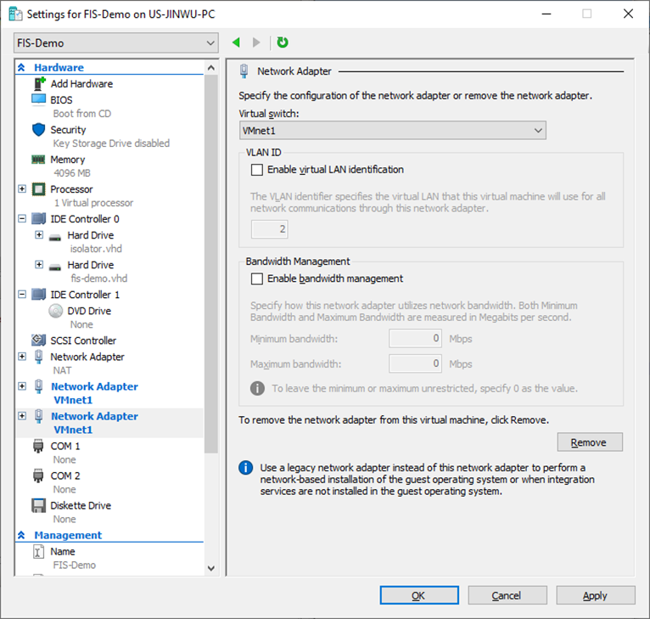The image size is (650, 619).
Task: Click the Cancel button
Action: click(507, 595)
